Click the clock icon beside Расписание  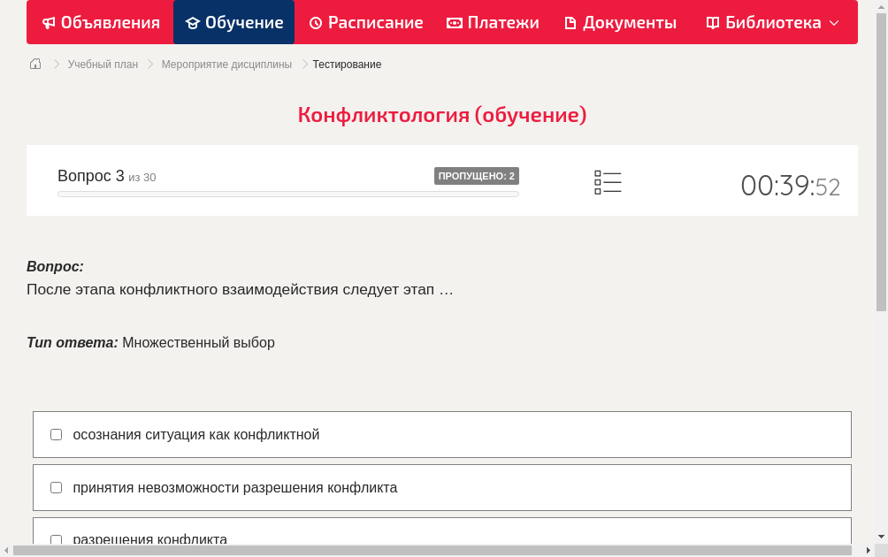(x=315, y=22)
